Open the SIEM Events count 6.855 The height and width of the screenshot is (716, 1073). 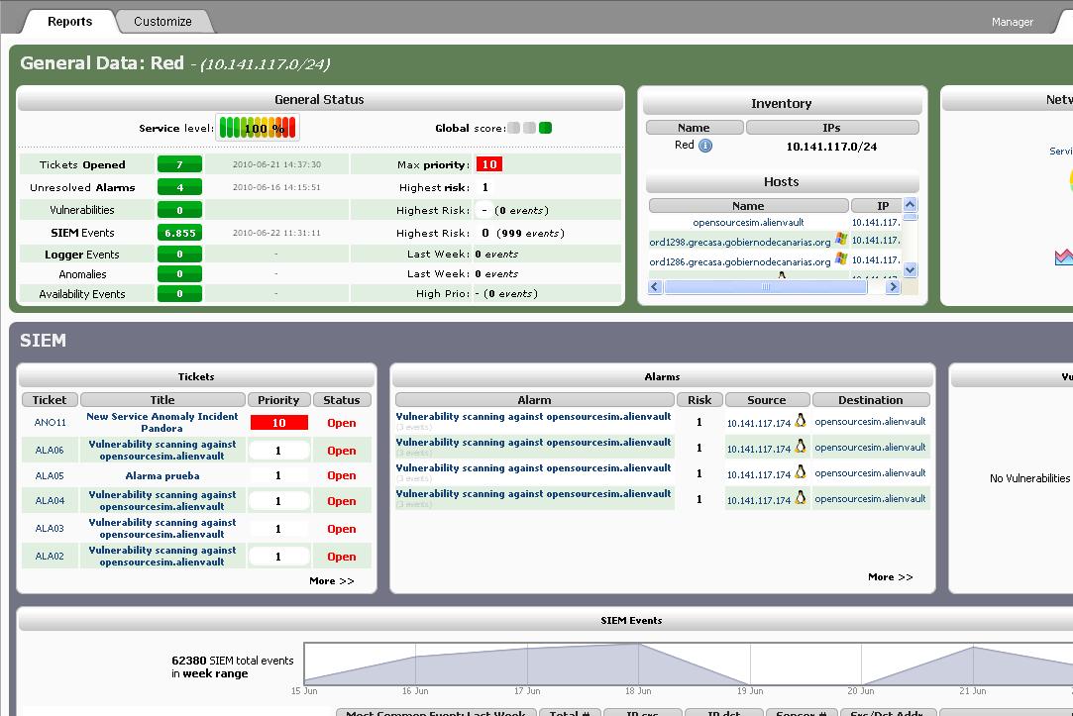[179, 233]
